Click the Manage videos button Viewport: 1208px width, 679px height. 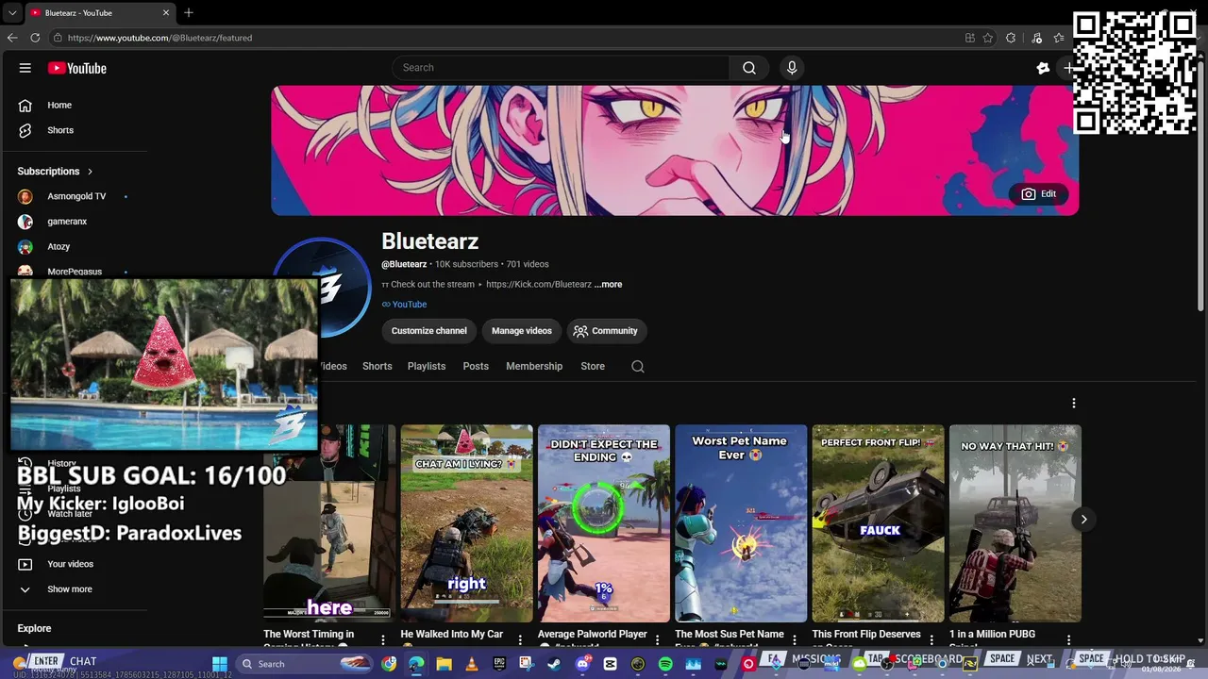click(522, 331)
